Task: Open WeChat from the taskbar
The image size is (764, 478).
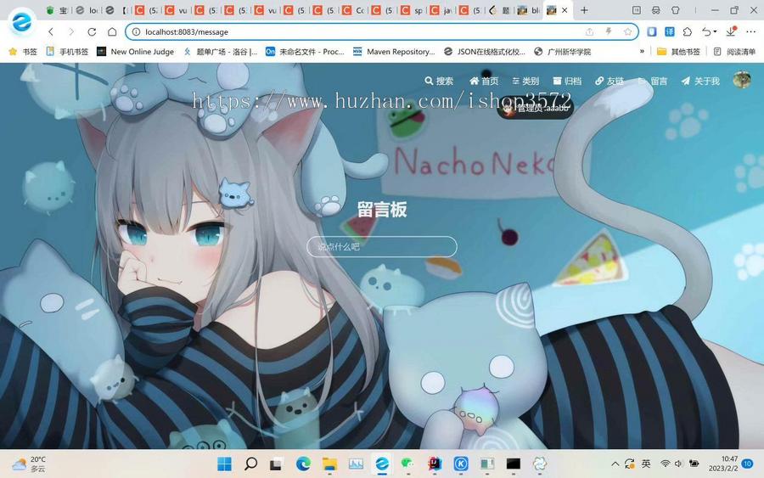Action: (407, 464)
